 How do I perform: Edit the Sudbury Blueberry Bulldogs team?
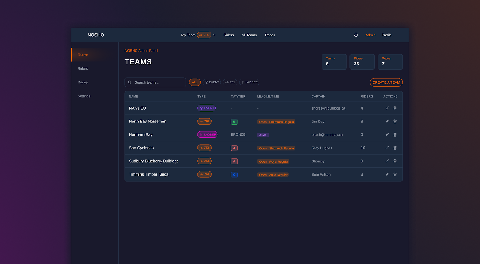[x=387, y=161]
